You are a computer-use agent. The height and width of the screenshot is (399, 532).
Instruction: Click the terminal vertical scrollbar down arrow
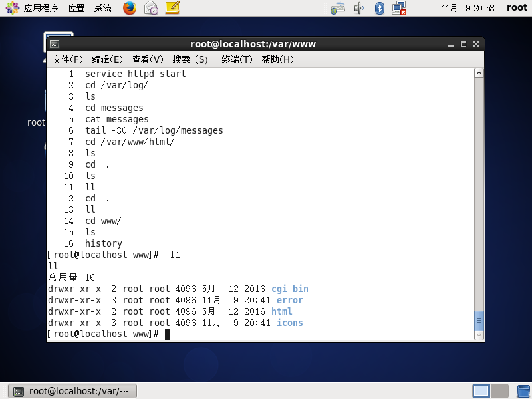pyautogui.click(x=478, y=336)
